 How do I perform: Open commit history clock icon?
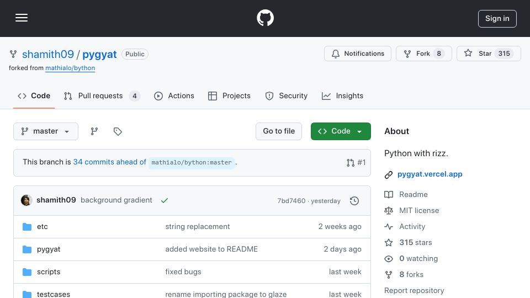(x=354, y=201)
